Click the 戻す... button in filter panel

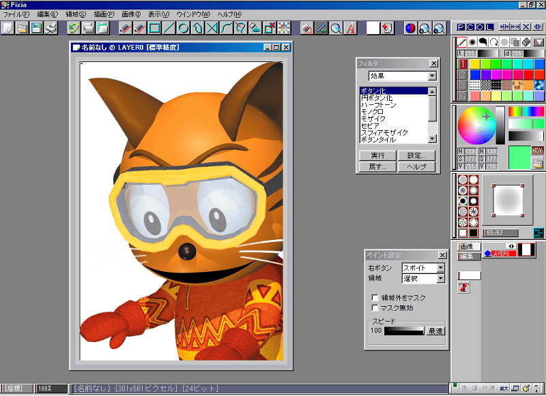point(378,167)
